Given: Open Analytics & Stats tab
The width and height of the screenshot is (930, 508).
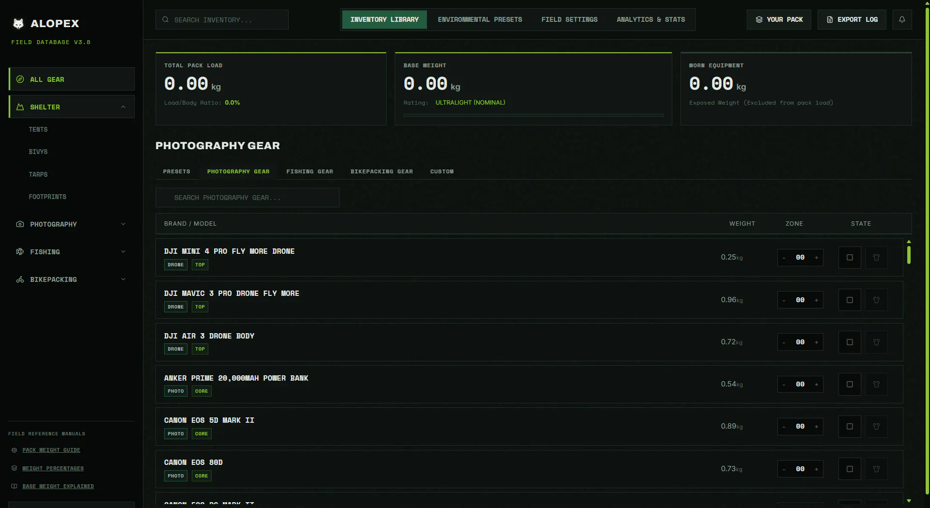Looking at the screenshot, I should point(651,19).
